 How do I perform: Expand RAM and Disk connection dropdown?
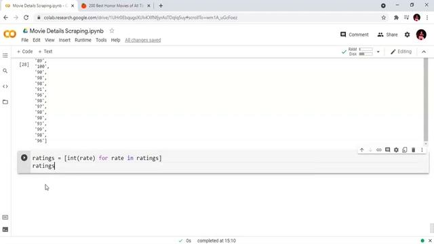378,52
